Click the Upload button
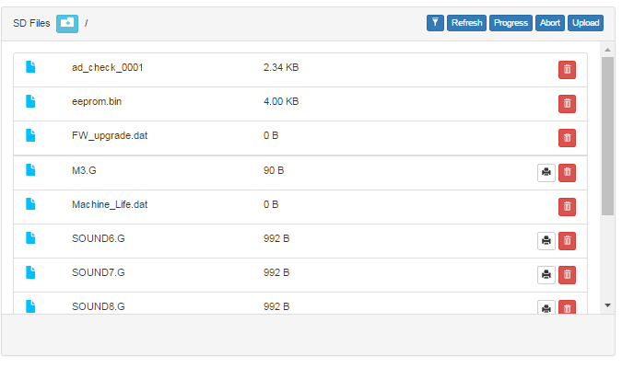Viewport: 634px width, 368px height. point(585,23)
